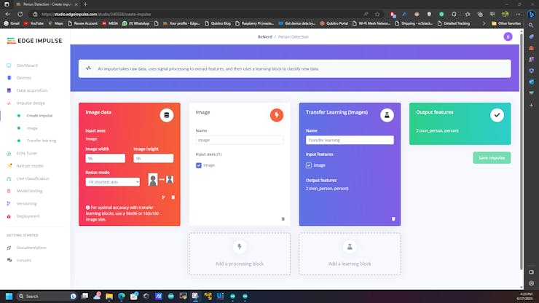
Task: Toggle Image input features checkbox
Action: 309,165
